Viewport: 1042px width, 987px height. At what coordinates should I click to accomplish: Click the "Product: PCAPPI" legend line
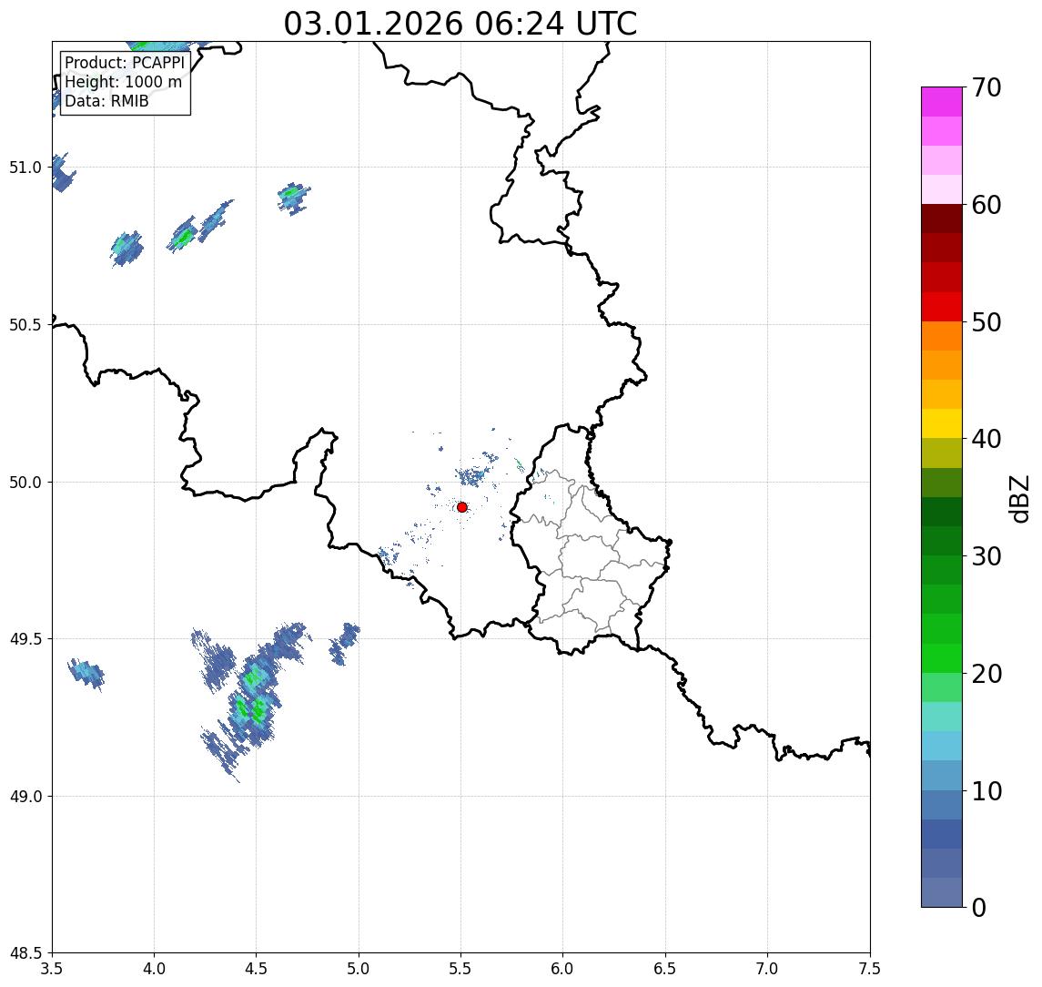click(x=125, y=63)
